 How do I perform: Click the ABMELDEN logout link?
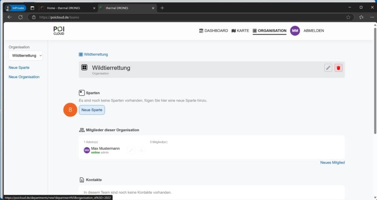(314, 31)
